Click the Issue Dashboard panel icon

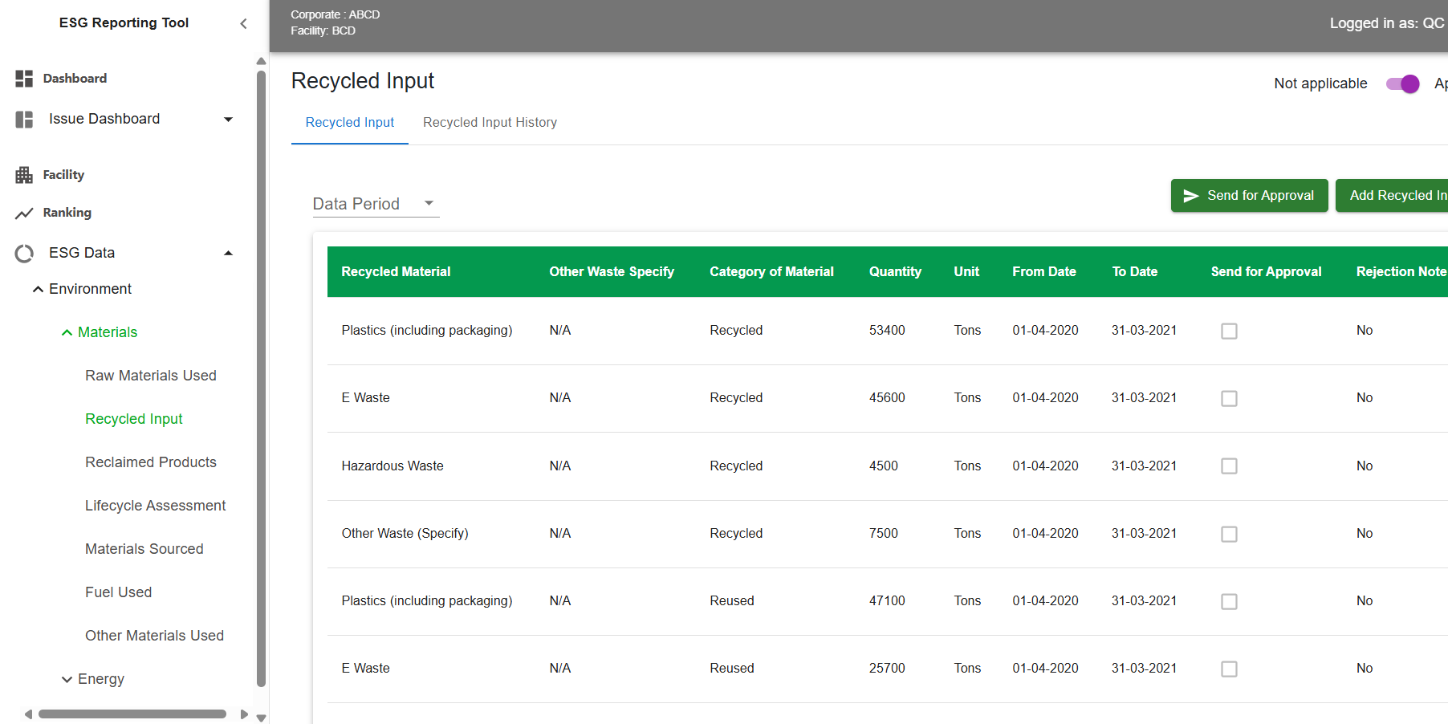[x=24, y=120]
